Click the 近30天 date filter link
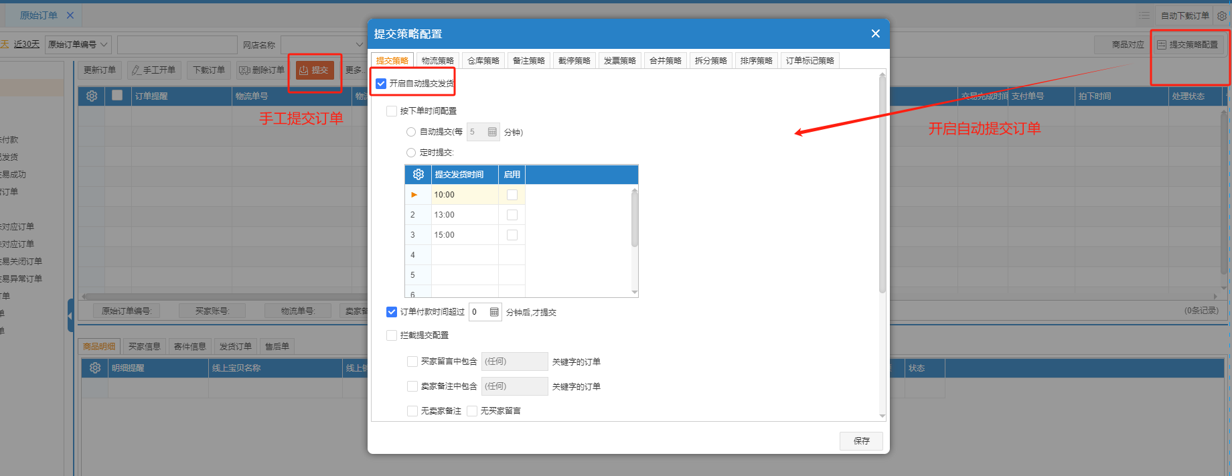 pyautogui.click(x=27, y=44)
